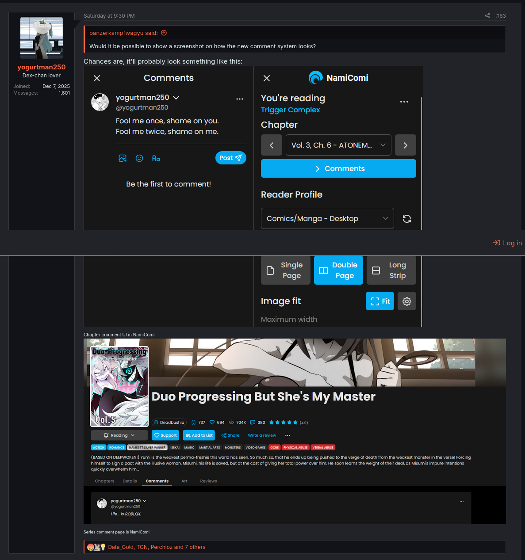Open the Comics/Manga - Desktop profile dropdown
Viewport: 525px width, 560px height.
tap(327, 218)
